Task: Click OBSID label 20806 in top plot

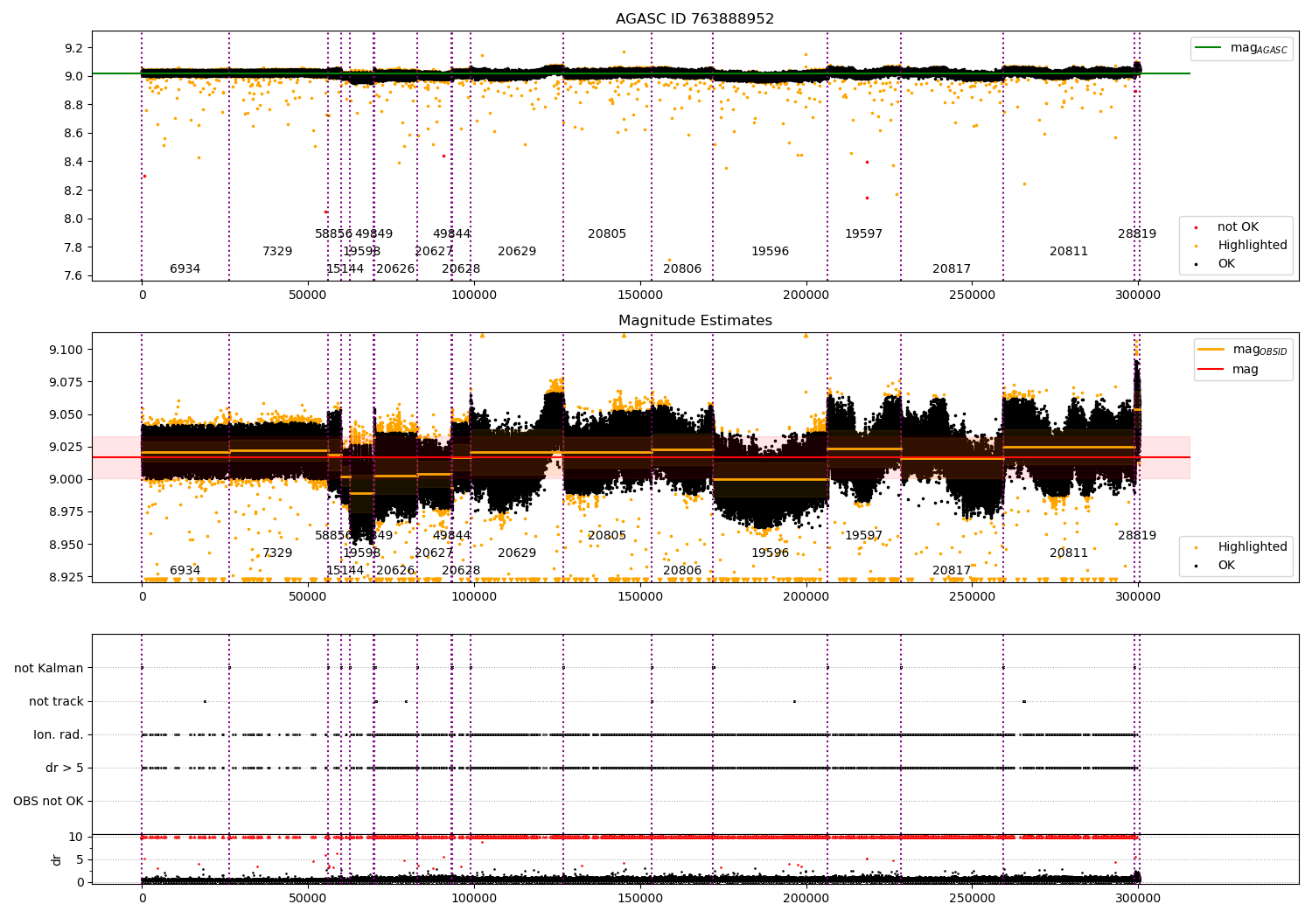Action: [x=682, y=269]
